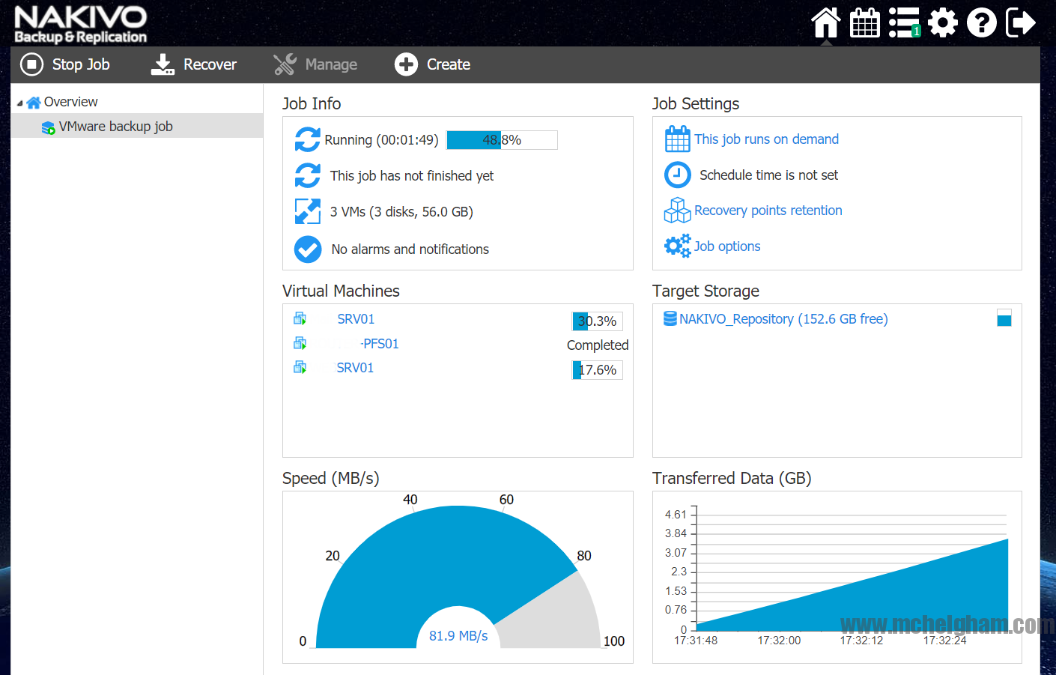
Task: Click 'This job has not finished yet' text
Action: click(412, 176)
